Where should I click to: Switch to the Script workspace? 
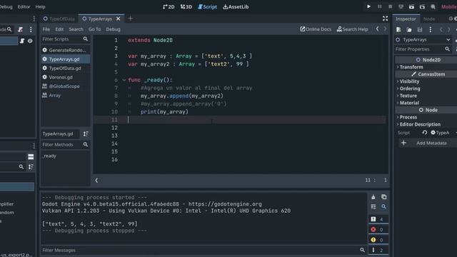(207, 6)
